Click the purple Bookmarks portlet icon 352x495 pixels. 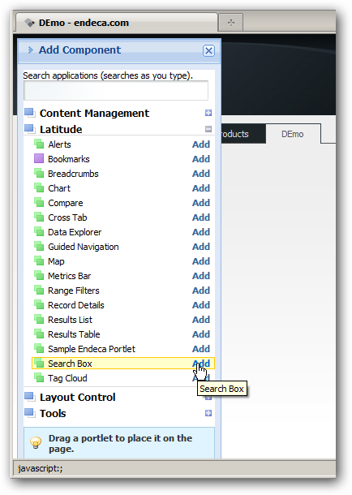[x=39, y=158]
